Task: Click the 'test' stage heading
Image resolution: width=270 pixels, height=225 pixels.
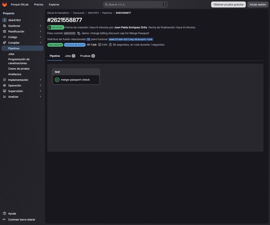Action: [x=57, y=72]
